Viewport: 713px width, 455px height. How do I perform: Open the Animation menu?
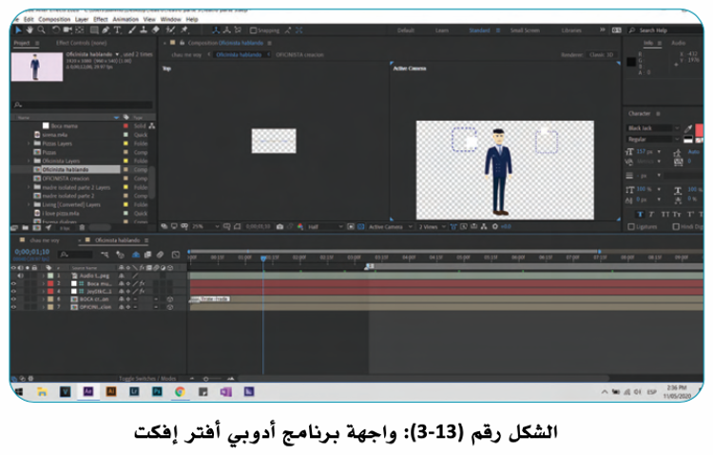pyautogui.click(x=125, y=19)
